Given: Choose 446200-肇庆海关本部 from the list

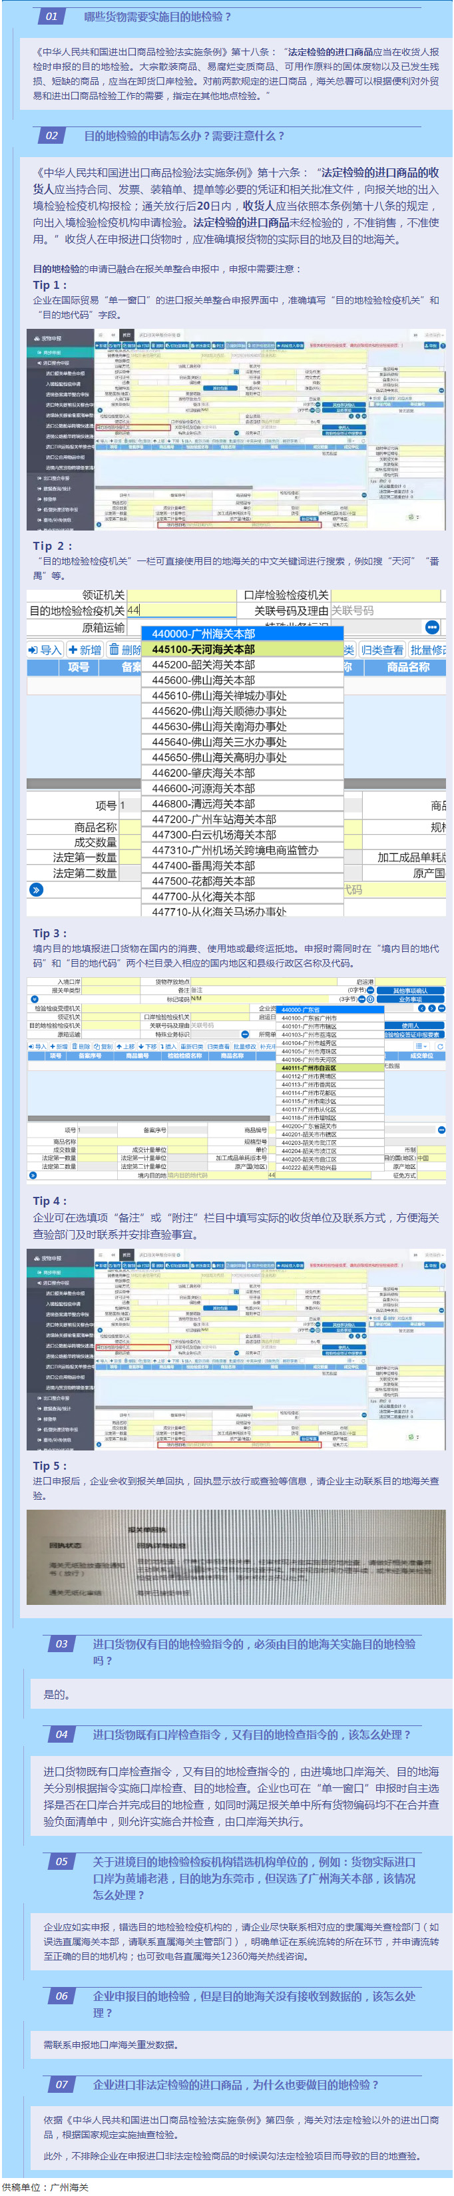Looking at the screenshot, I should pyautogui.click(x=242, y=772).
